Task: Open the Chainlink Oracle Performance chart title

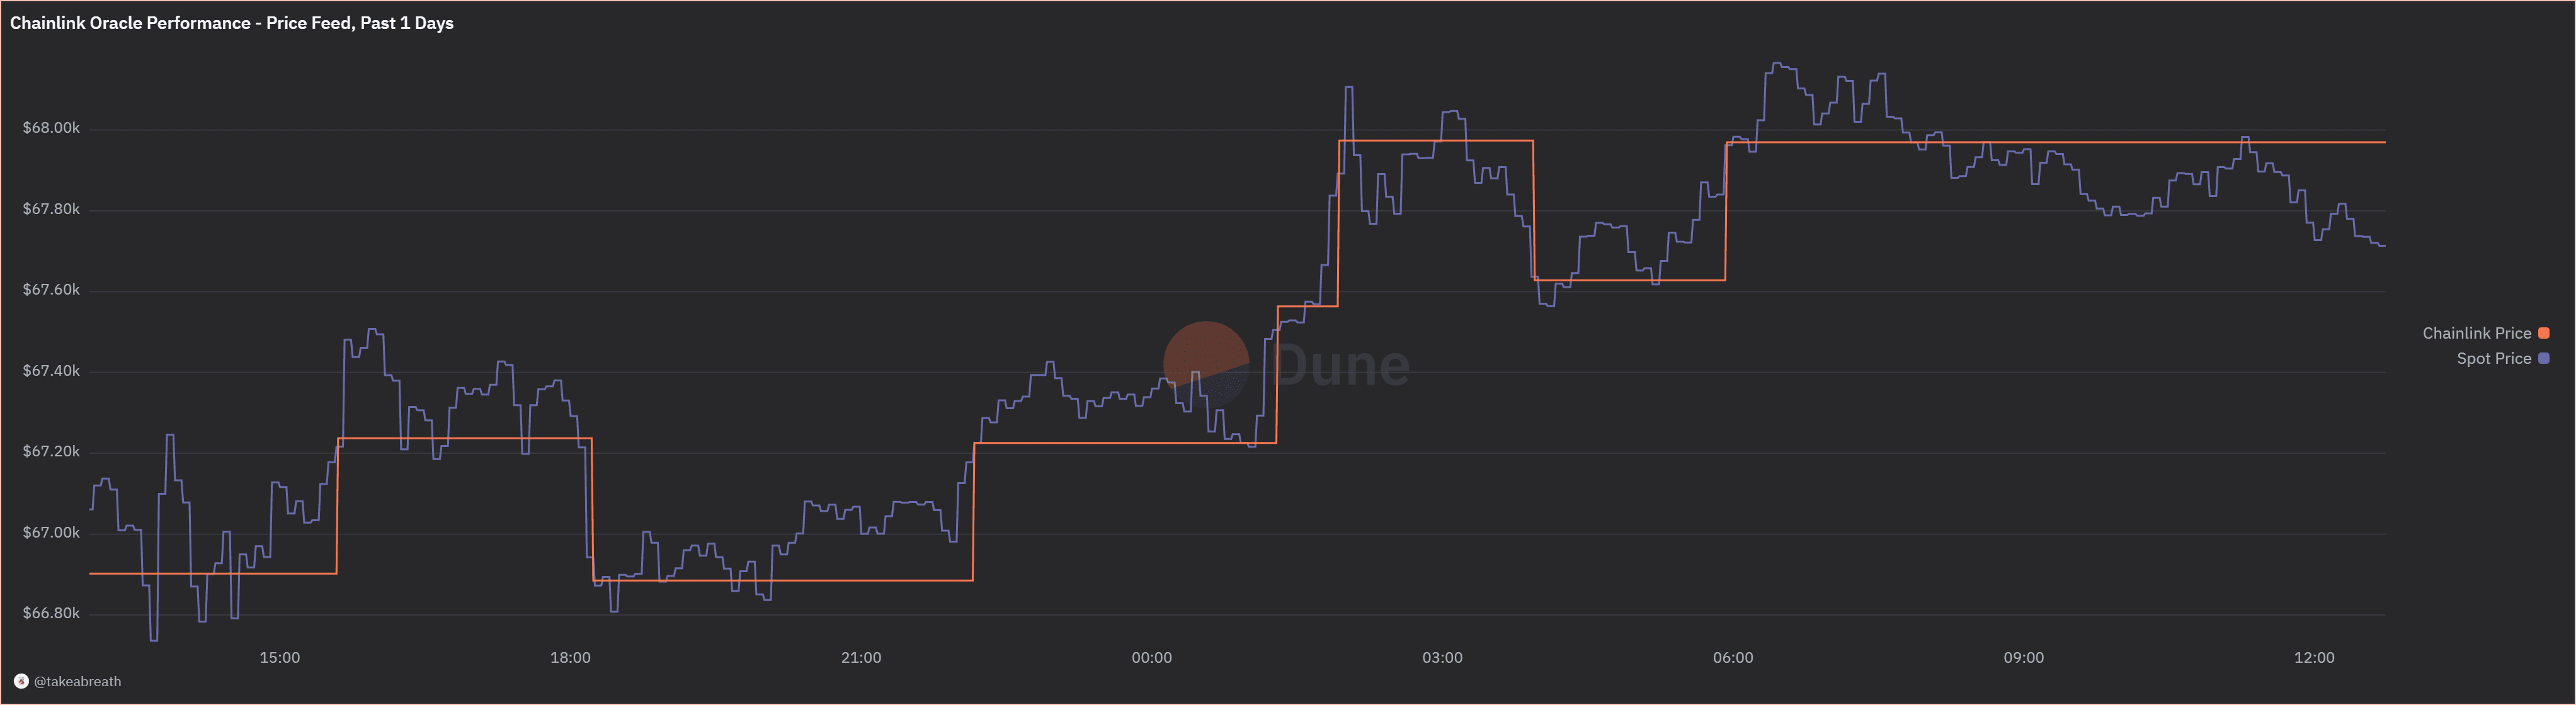Action: point(231,23)
